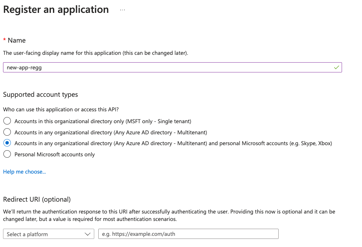Click the Supported account types first radio circle

(7, 121)
